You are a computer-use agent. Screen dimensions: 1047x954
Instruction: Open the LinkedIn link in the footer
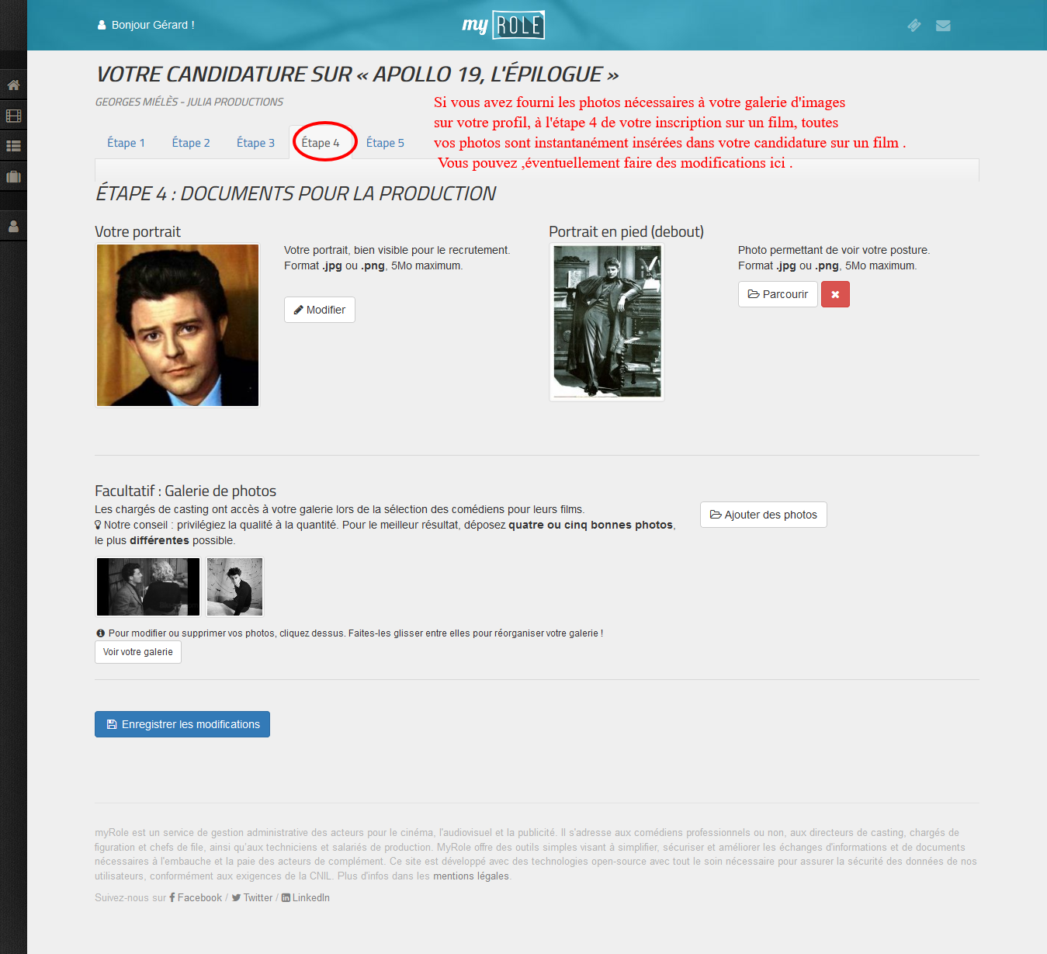tap(306, 897)
